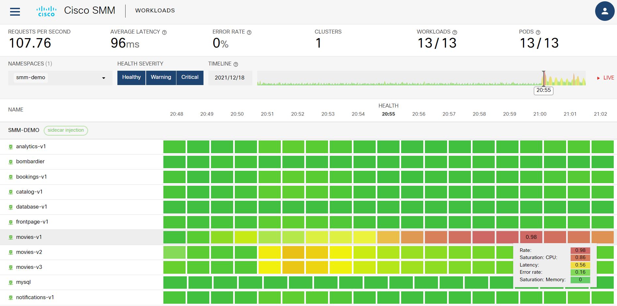
Task: Click the notifications-v1 workload icon
Action: pyautogui.click(x=11, y=298)
